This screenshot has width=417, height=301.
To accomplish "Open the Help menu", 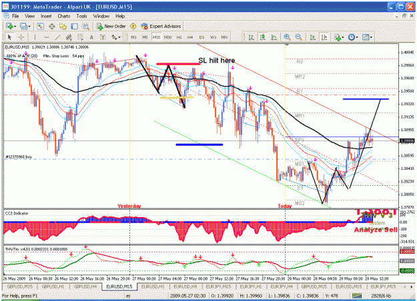I will 120,16.
